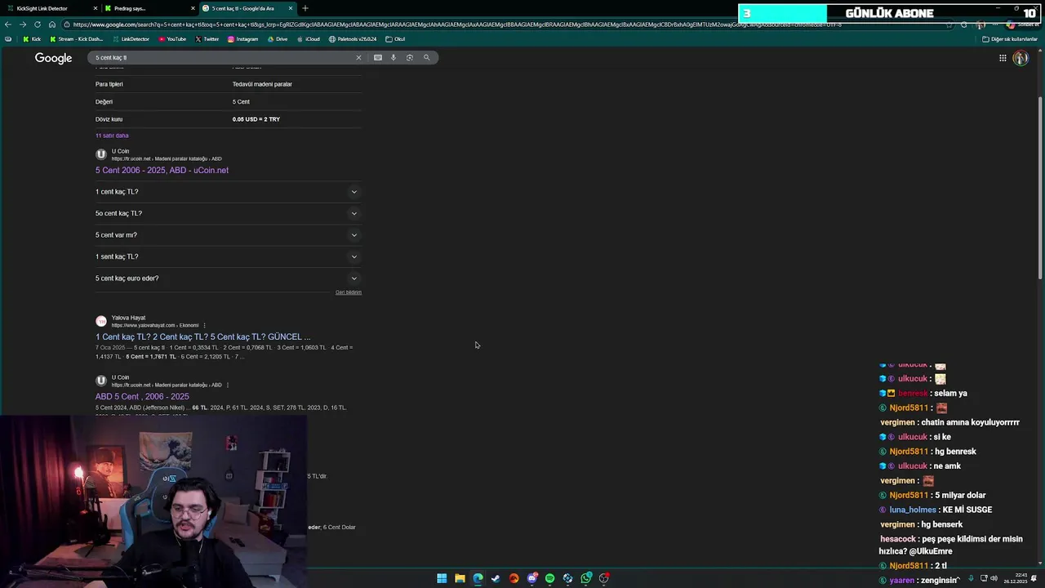This screenshot has width=1045, height=588.
Task: Close the 'Predrag says...' tab
Action: tap(193, 8)
